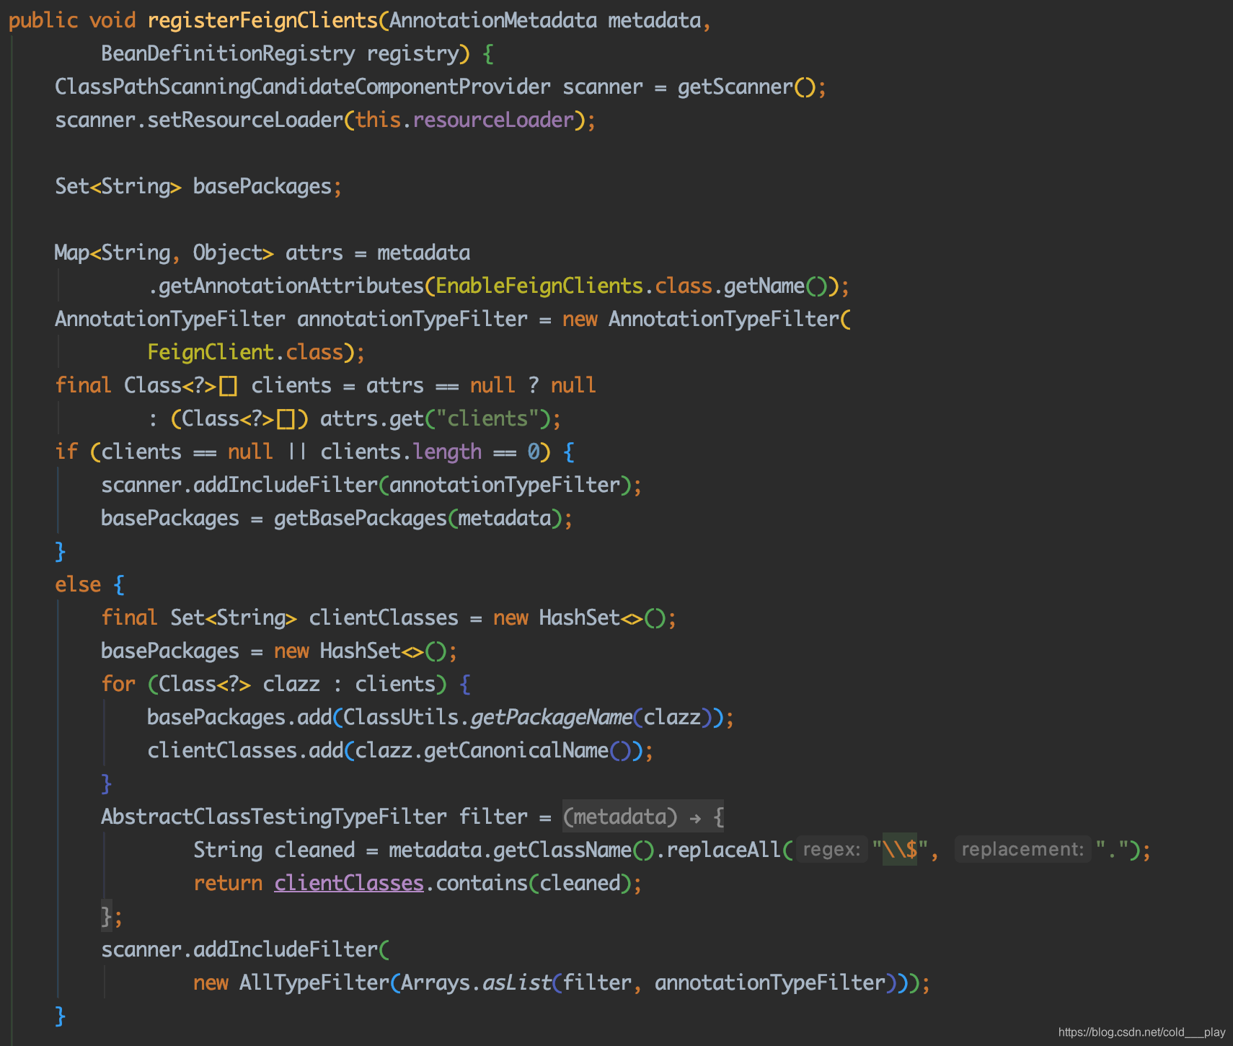Click ClassPathScanningCandidateComponentProvider type name
Viewport: 1233px width, 1046px height.
pyautogui.click(x=303, y=87)
